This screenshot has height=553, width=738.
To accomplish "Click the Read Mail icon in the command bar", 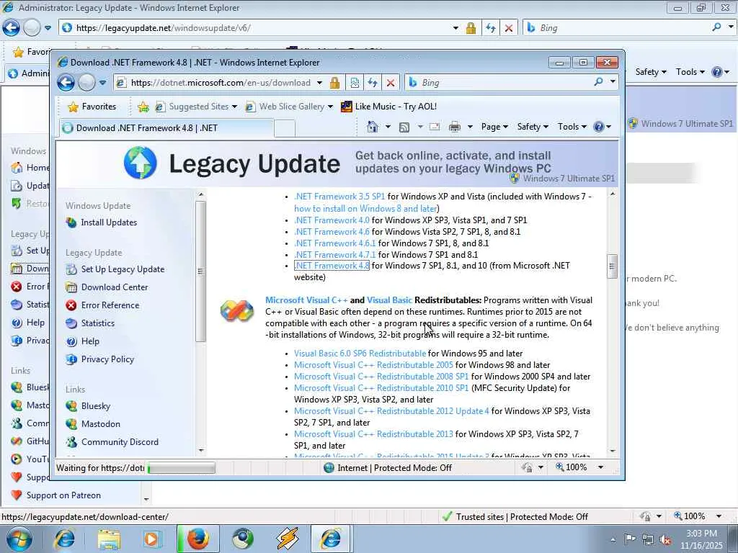I will tap(435, 127).
